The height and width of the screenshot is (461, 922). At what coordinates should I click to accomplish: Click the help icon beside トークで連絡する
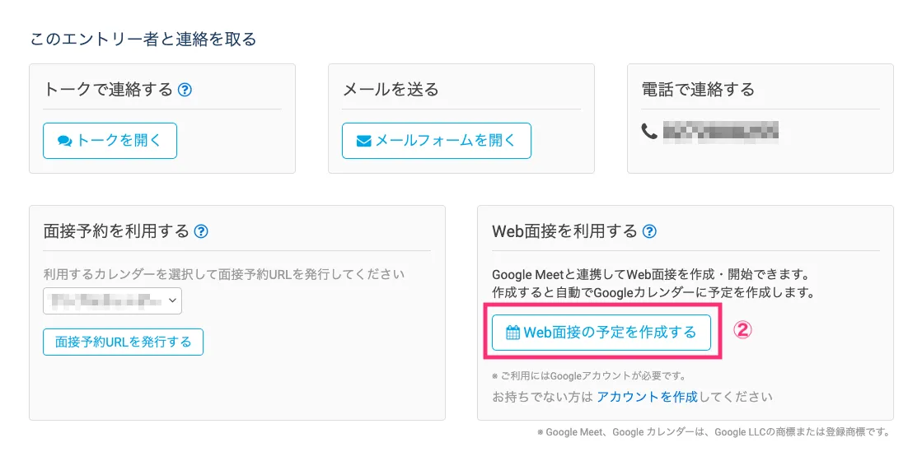(x=185, y=90)
